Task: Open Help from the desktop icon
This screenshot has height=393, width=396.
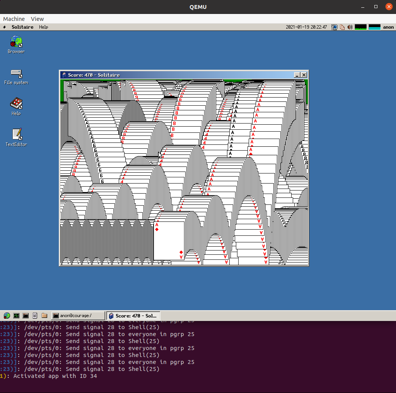Action: 15,104
